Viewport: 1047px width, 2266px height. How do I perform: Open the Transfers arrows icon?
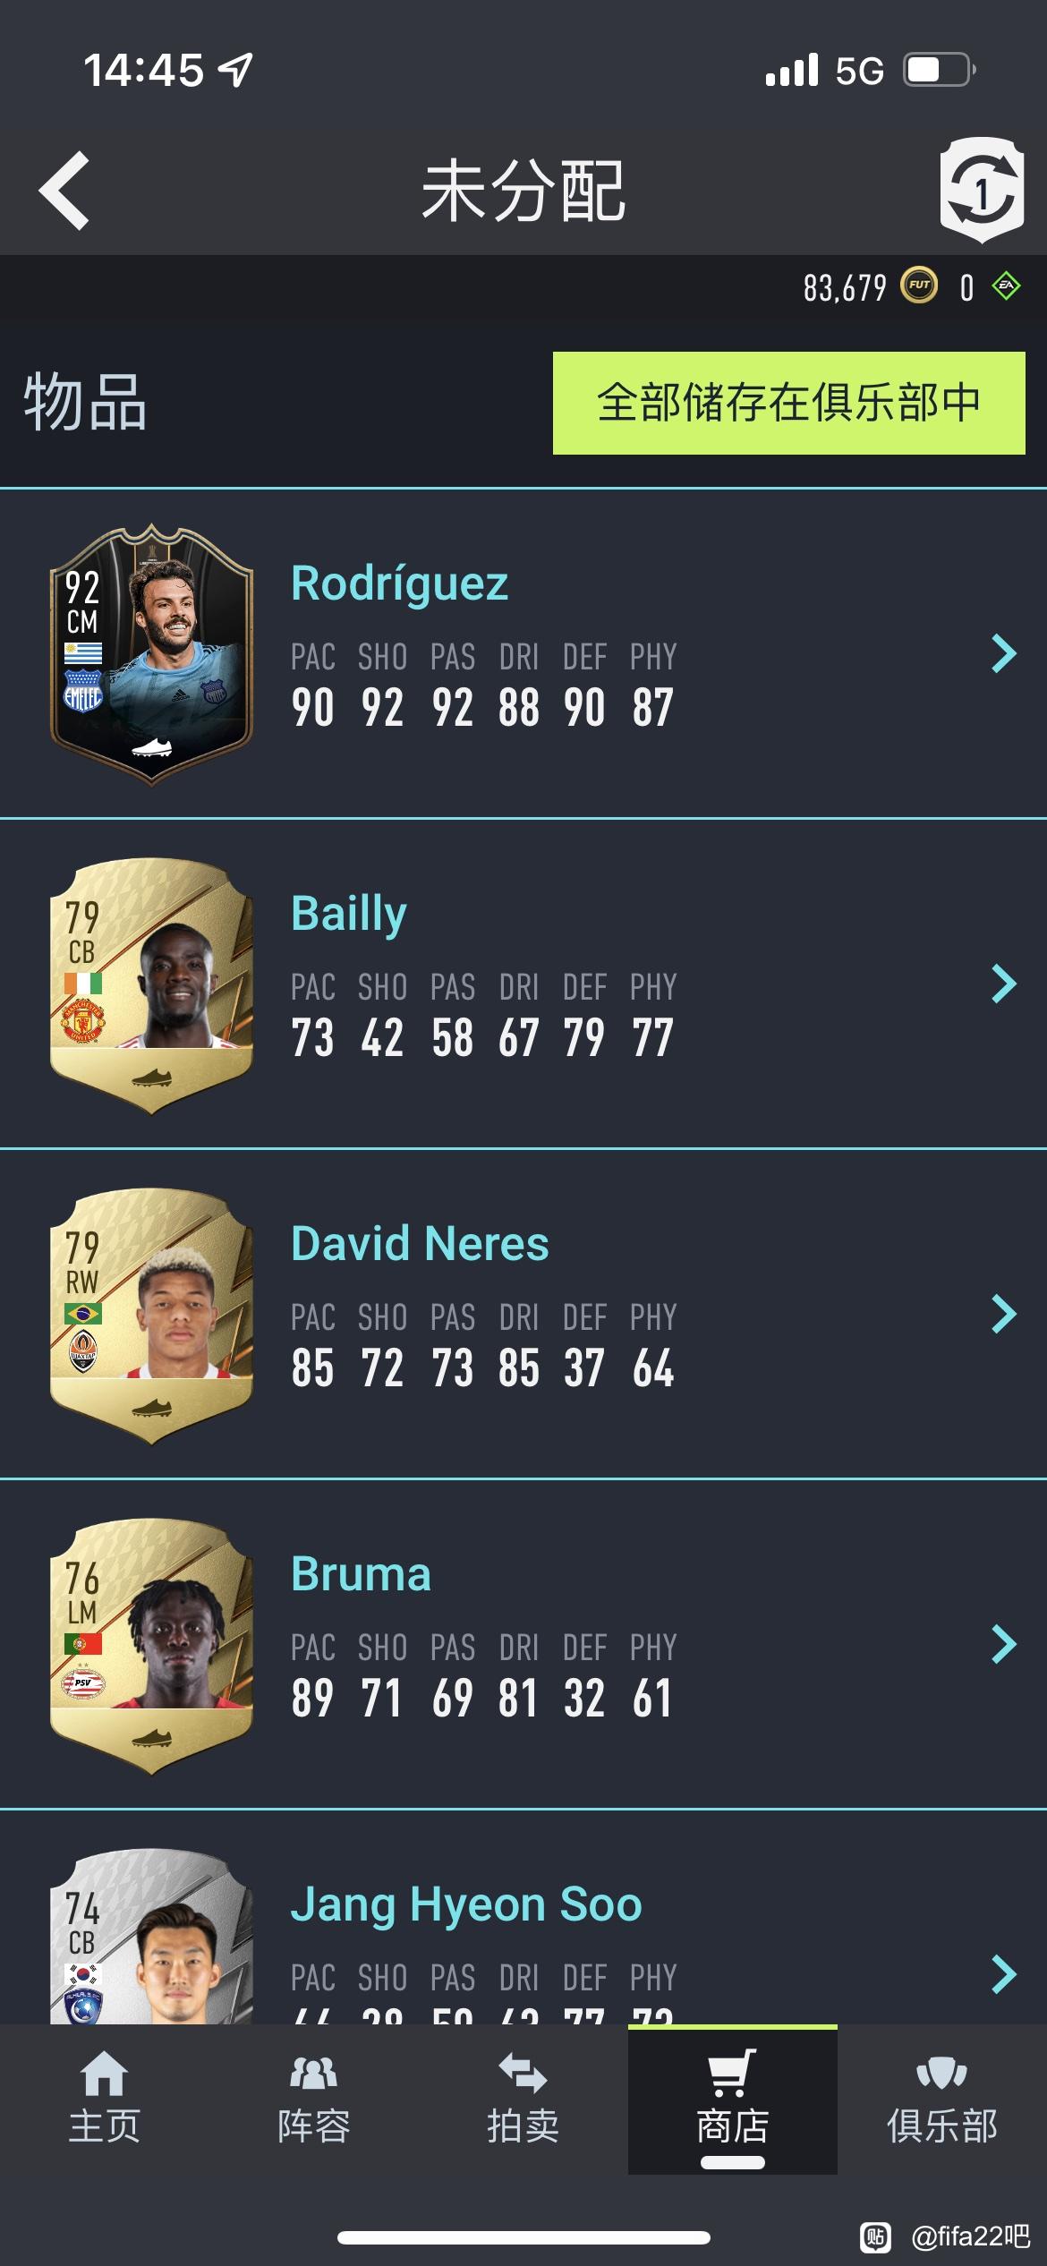point(523,2074)
